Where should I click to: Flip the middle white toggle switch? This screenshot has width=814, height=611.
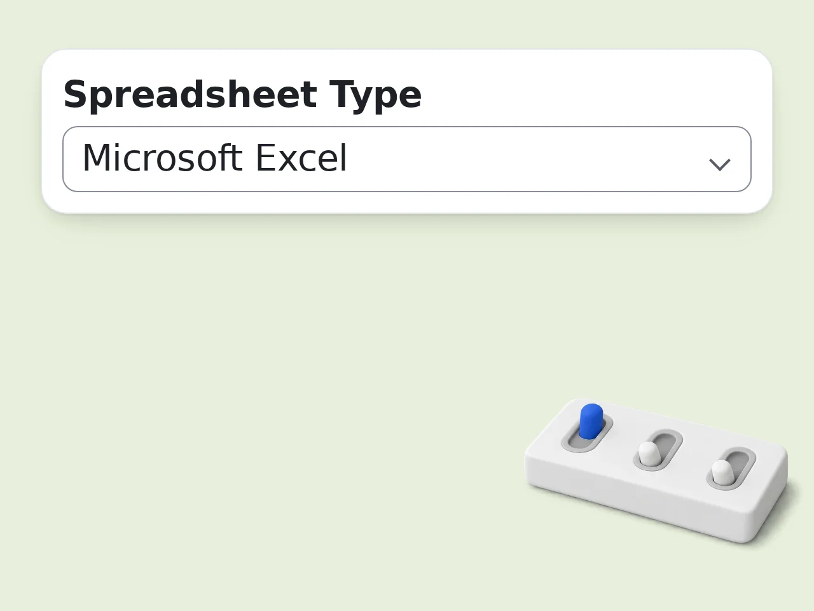tap(649, 454)
